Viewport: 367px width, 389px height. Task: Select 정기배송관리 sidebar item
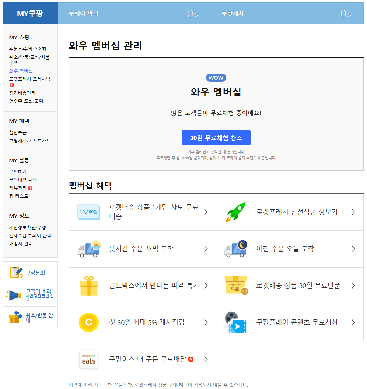tap(22, 93)
